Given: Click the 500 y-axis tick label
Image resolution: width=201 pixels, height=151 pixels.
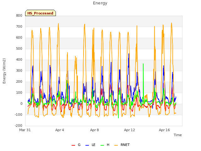Looking at the screenshot, I should [x=19, y=49].
